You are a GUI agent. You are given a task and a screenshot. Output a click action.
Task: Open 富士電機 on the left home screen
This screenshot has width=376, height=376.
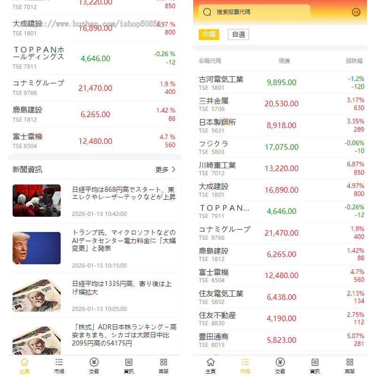[x=94, y=141]
